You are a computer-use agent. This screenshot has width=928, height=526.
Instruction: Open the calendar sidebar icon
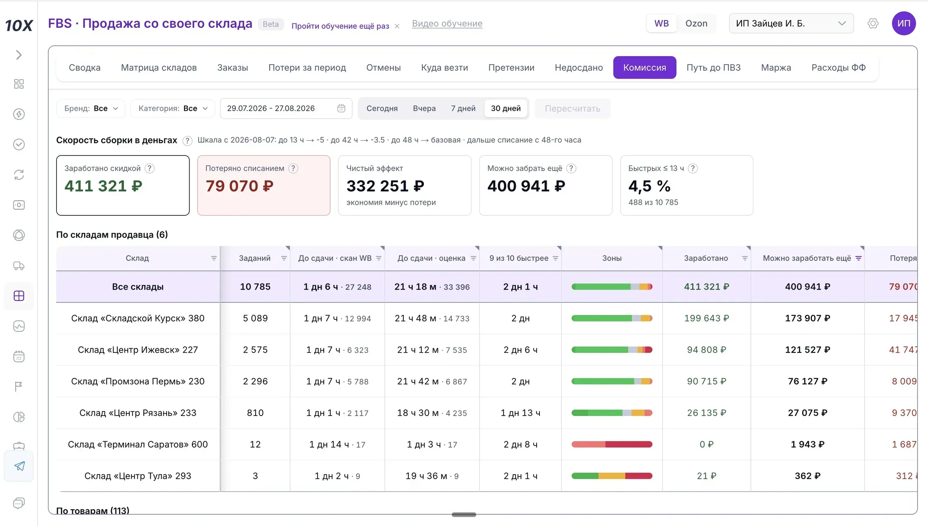19,357
